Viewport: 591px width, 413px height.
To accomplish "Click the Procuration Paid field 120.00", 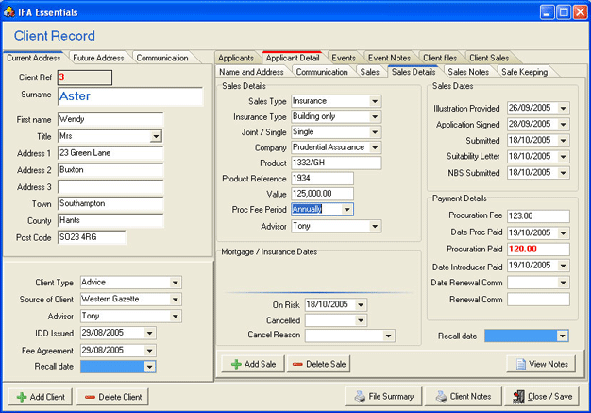I will [538, 250].
